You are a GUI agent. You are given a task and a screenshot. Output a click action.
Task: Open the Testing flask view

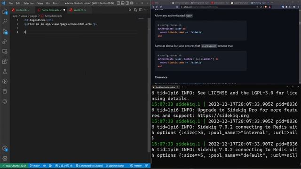click(5, 71)
